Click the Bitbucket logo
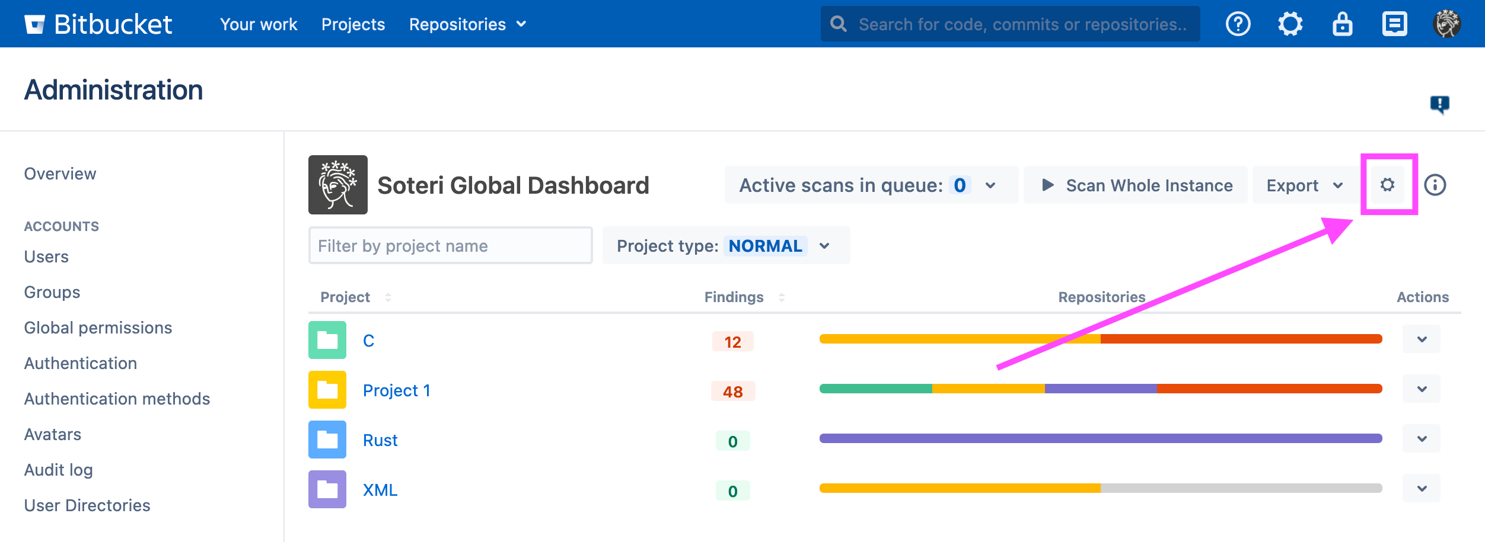Viewport: 1485px width, 542px height. pyautogui.click(x=98, y=24)
